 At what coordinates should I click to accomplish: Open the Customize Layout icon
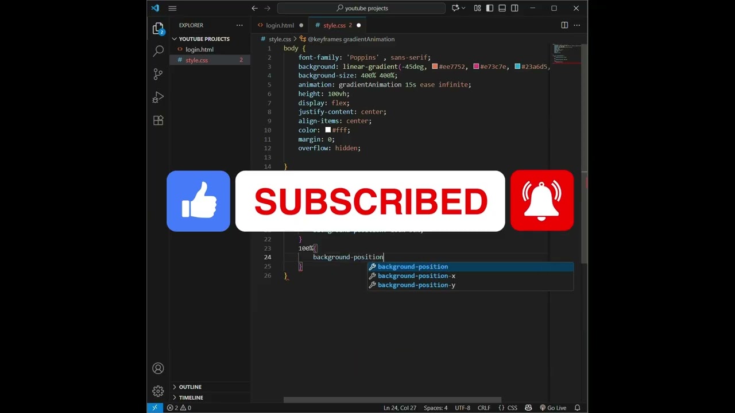tap(478, 8)
